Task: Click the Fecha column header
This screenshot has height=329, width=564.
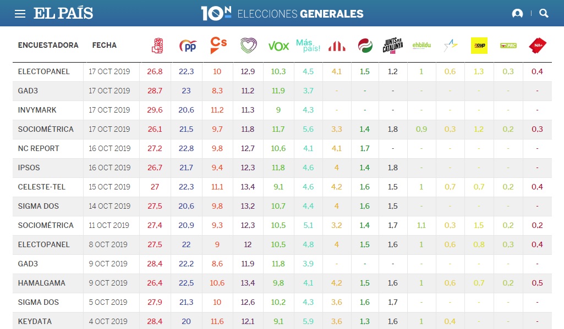Action: tap(105, 46)
